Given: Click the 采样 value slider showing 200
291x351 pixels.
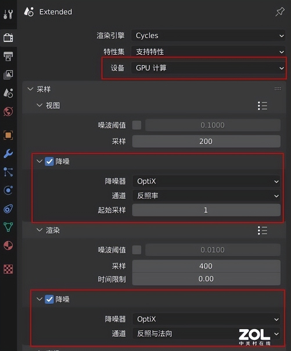Looking at the screenshot, I should click(206, 141).
